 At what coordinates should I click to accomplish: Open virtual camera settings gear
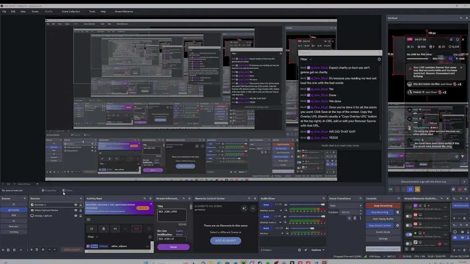pyautogui.click(x=397, y=225)
